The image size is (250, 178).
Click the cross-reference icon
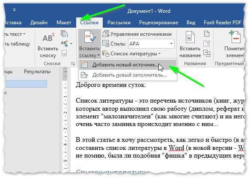tap(207, 53)
